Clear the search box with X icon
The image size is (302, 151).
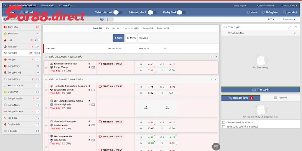[x=102, y=19]
